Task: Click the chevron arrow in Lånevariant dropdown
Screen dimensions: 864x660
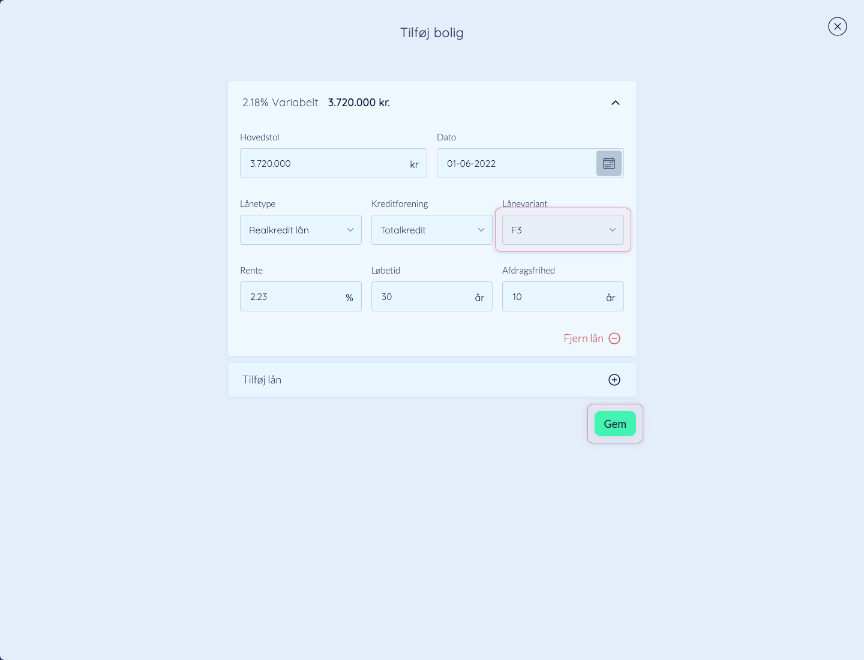Action: coord(613,230)
